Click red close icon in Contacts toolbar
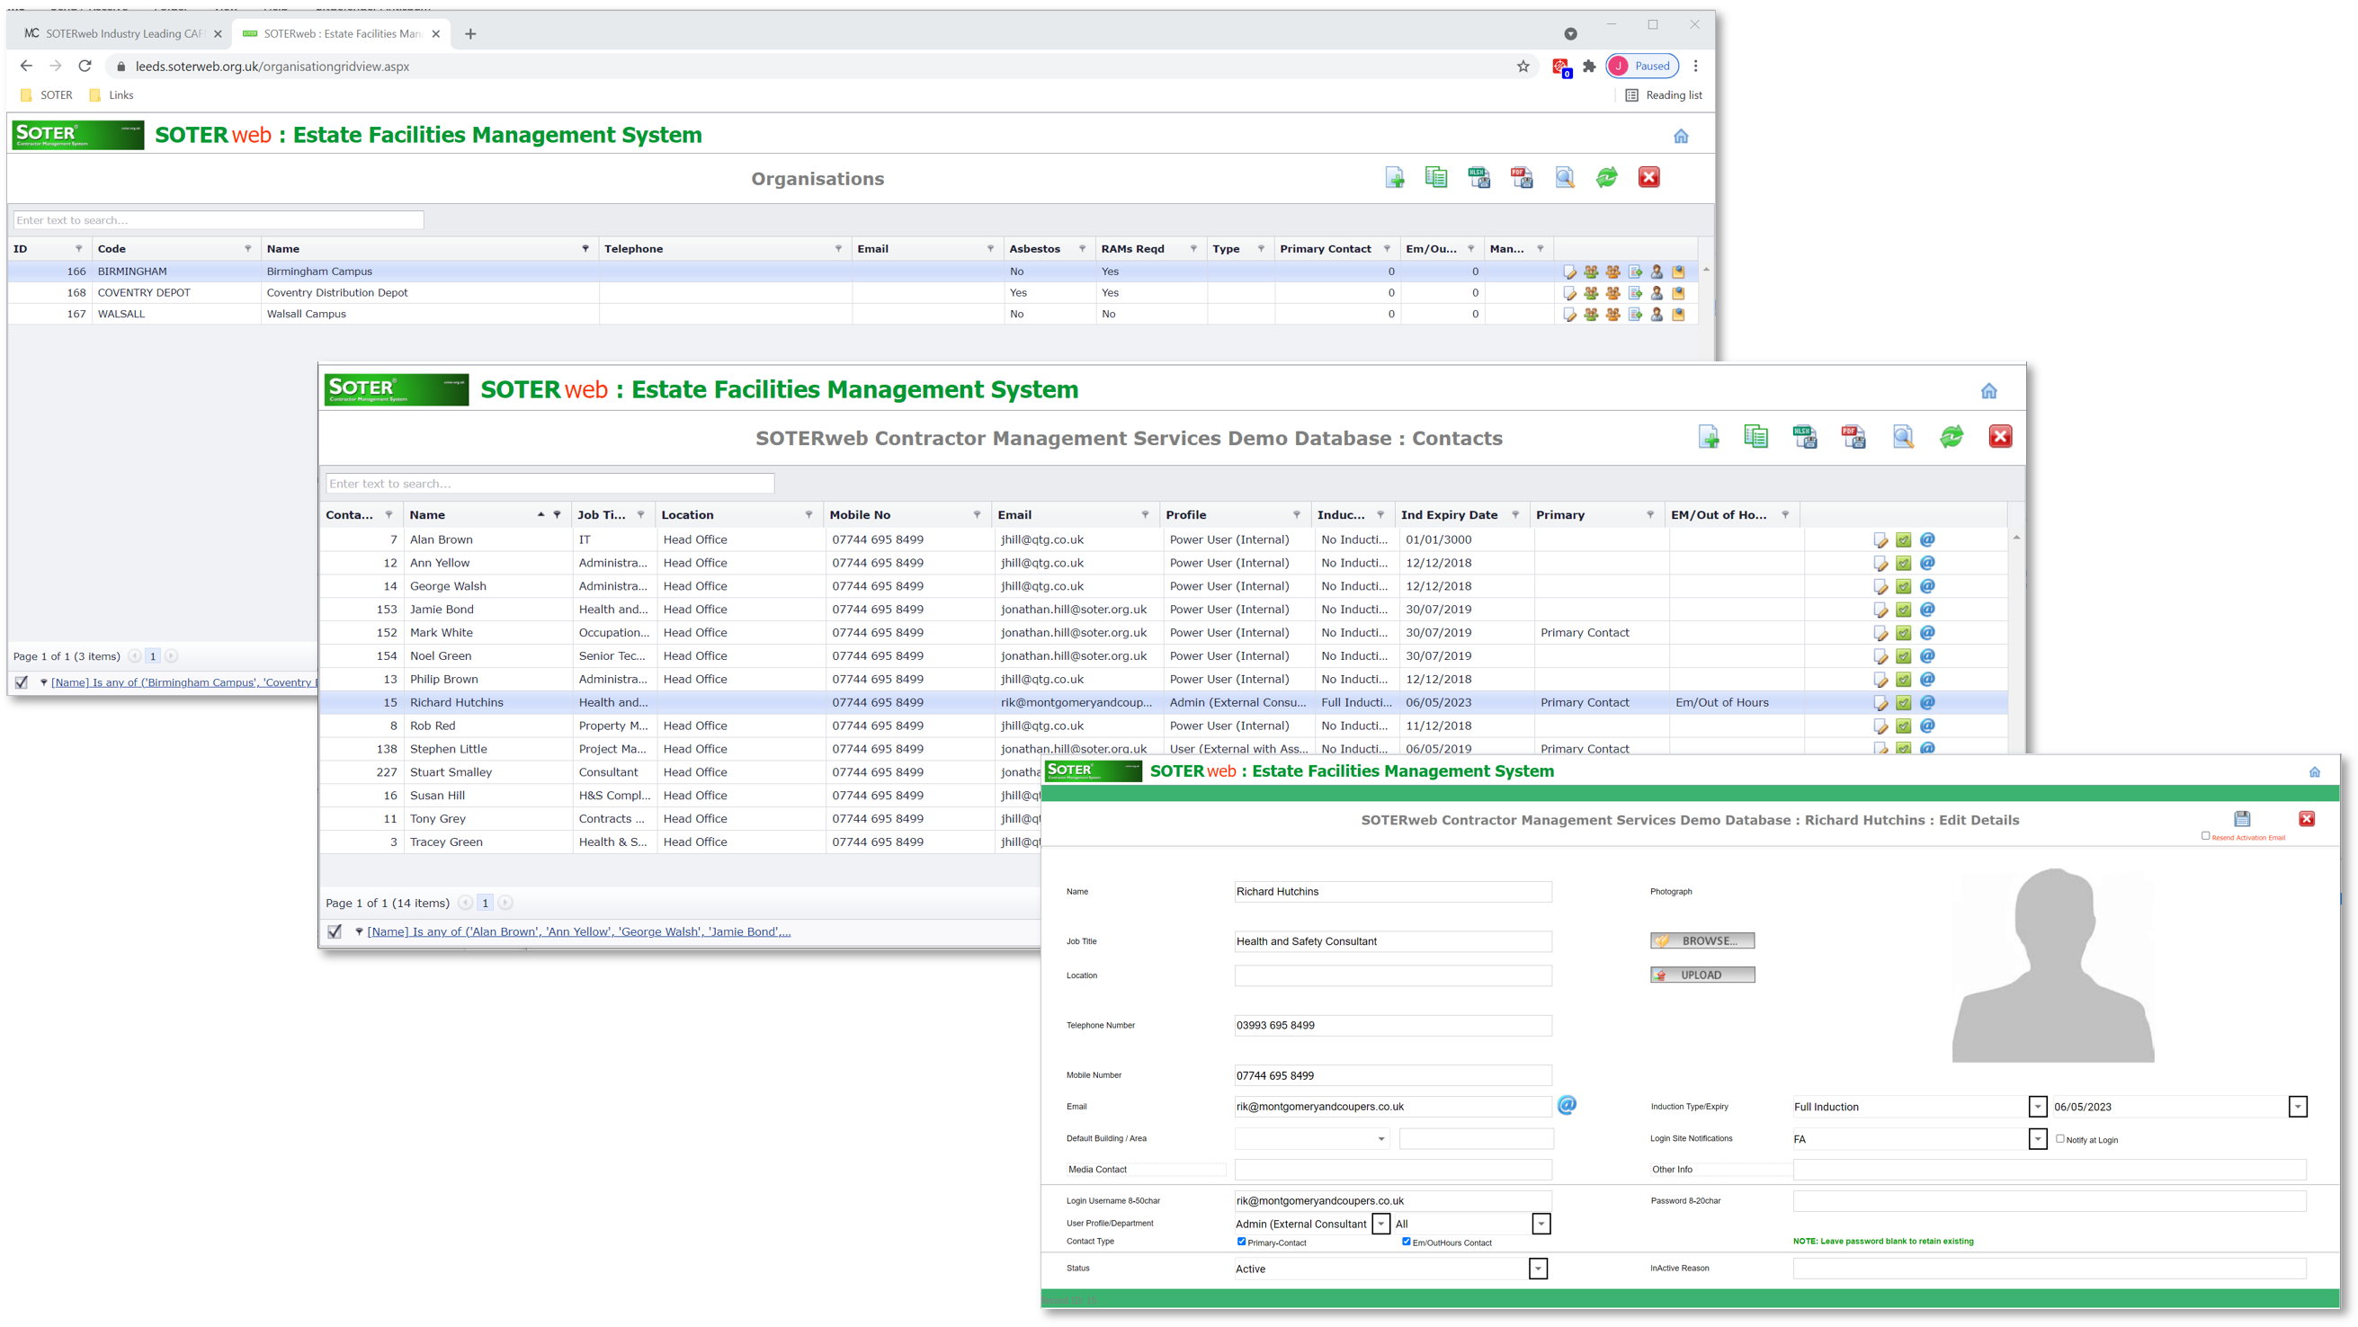The width and height of the screenshot is (2358, 1327). [x=2000, y=437]
